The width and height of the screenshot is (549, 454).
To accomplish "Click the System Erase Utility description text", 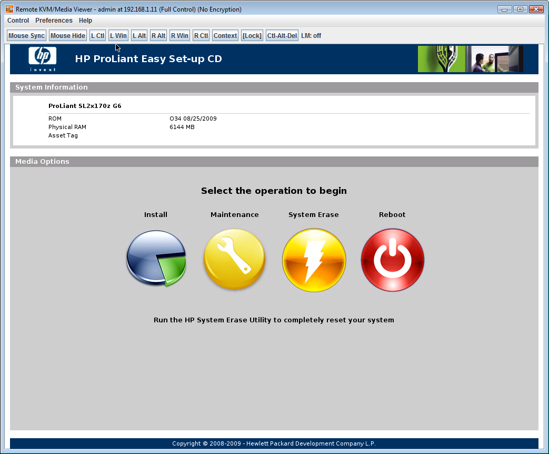I will coord(274,320).
